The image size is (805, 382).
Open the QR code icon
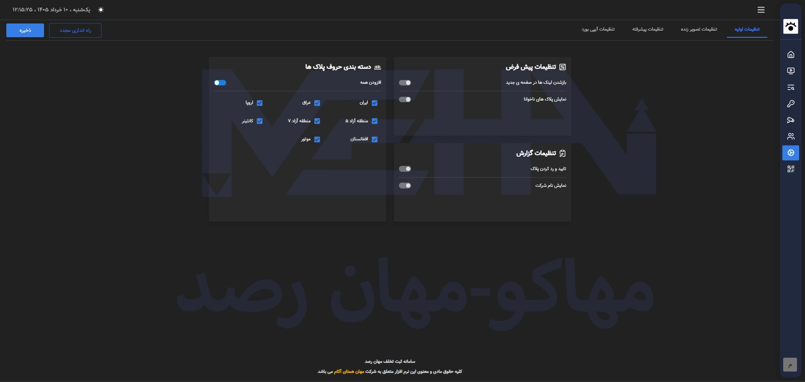point(791,169)
